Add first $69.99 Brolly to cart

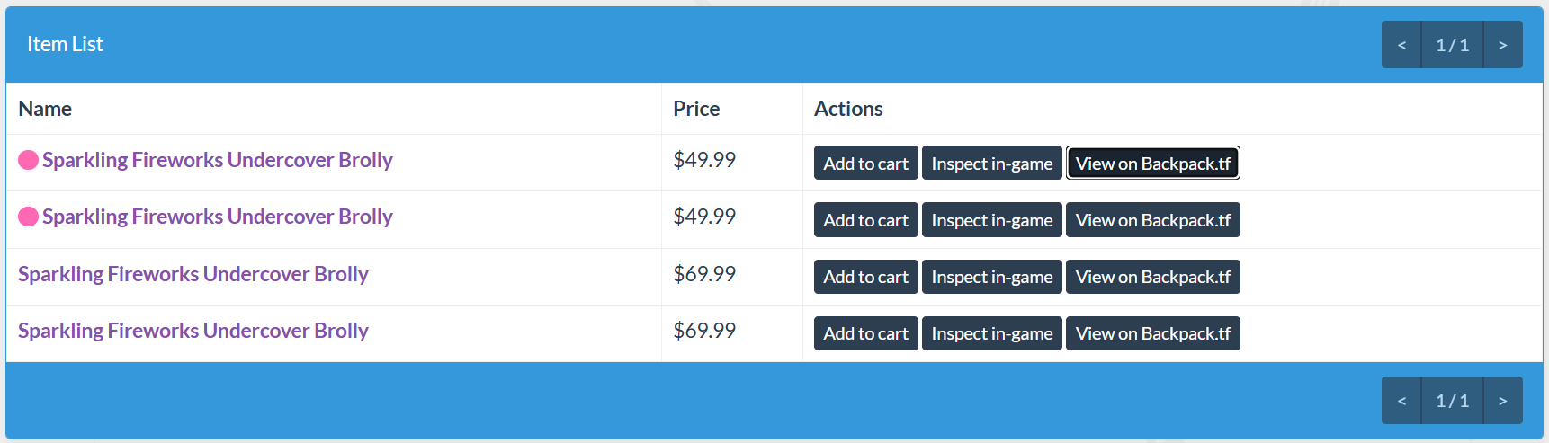click(x=866, y=277)
